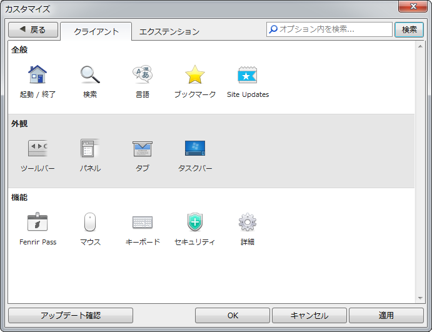This screenshot has height=332, width=432.
Task: Open the Fenrir Pass icon
Action: [38, 222]
